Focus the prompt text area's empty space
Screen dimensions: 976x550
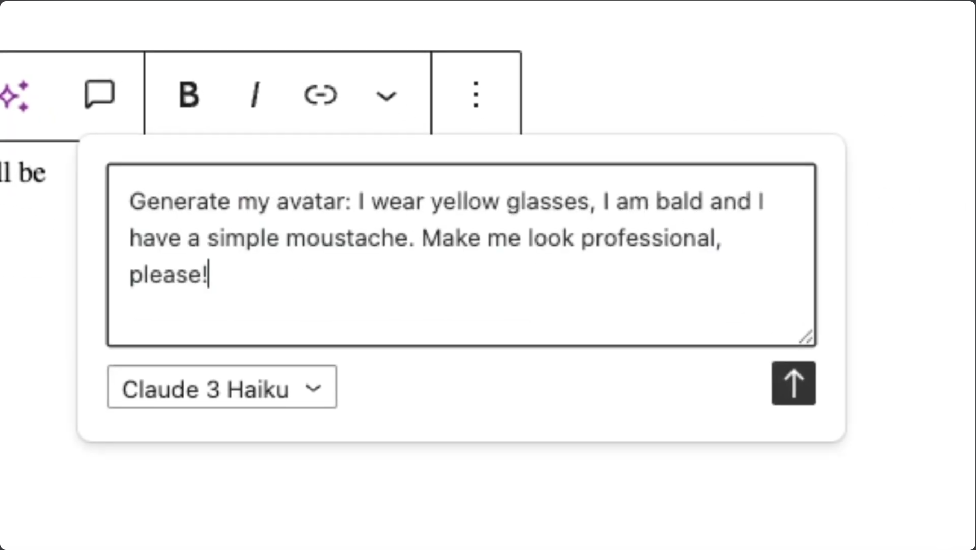click(461, 313)
